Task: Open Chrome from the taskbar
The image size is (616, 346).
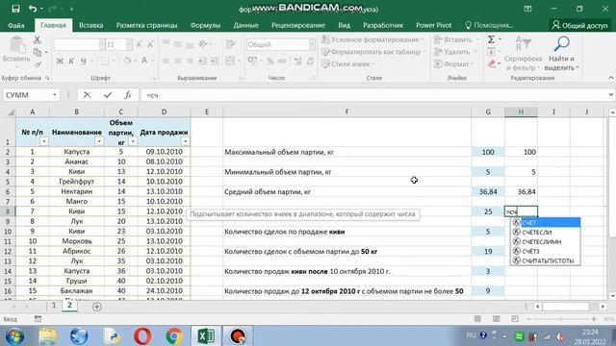Action: [174, 336]
